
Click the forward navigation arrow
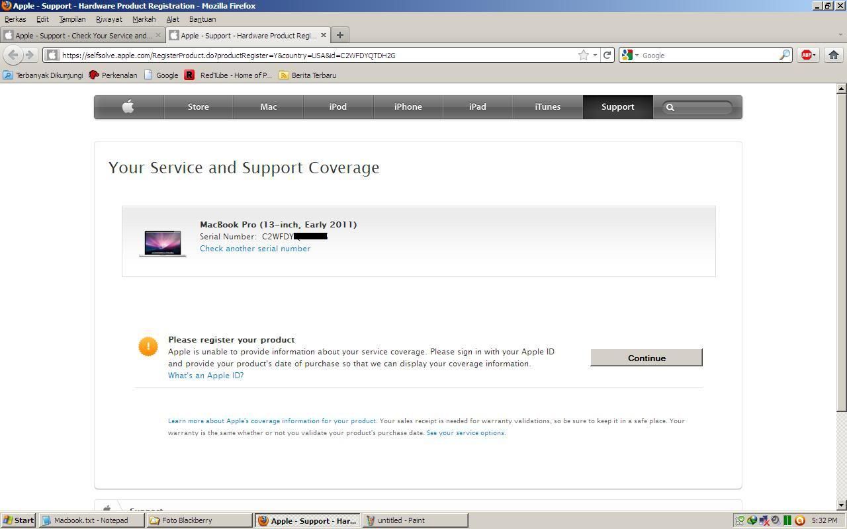click(x=29, y=55)
